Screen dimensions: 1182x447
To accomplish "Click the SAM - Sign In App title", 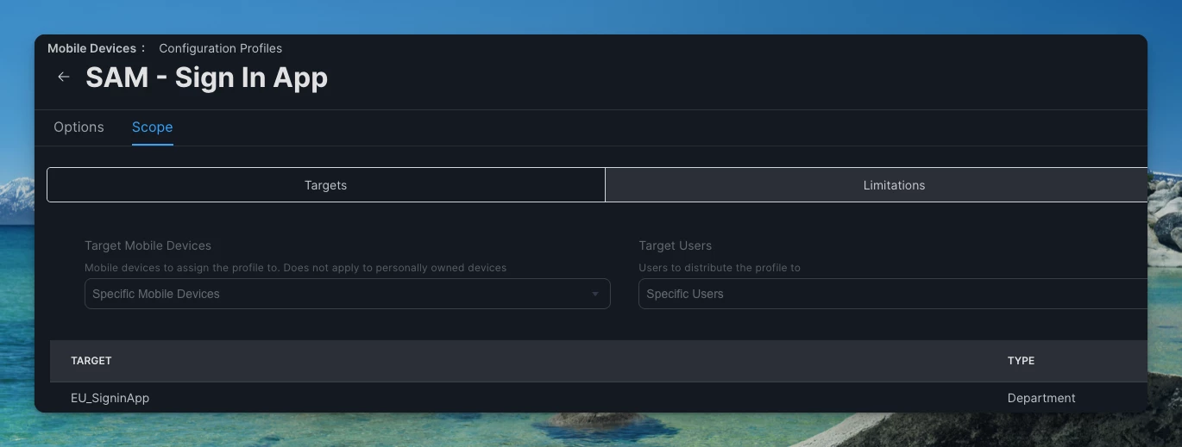I will pyautogui.click(x=206, y=78).
